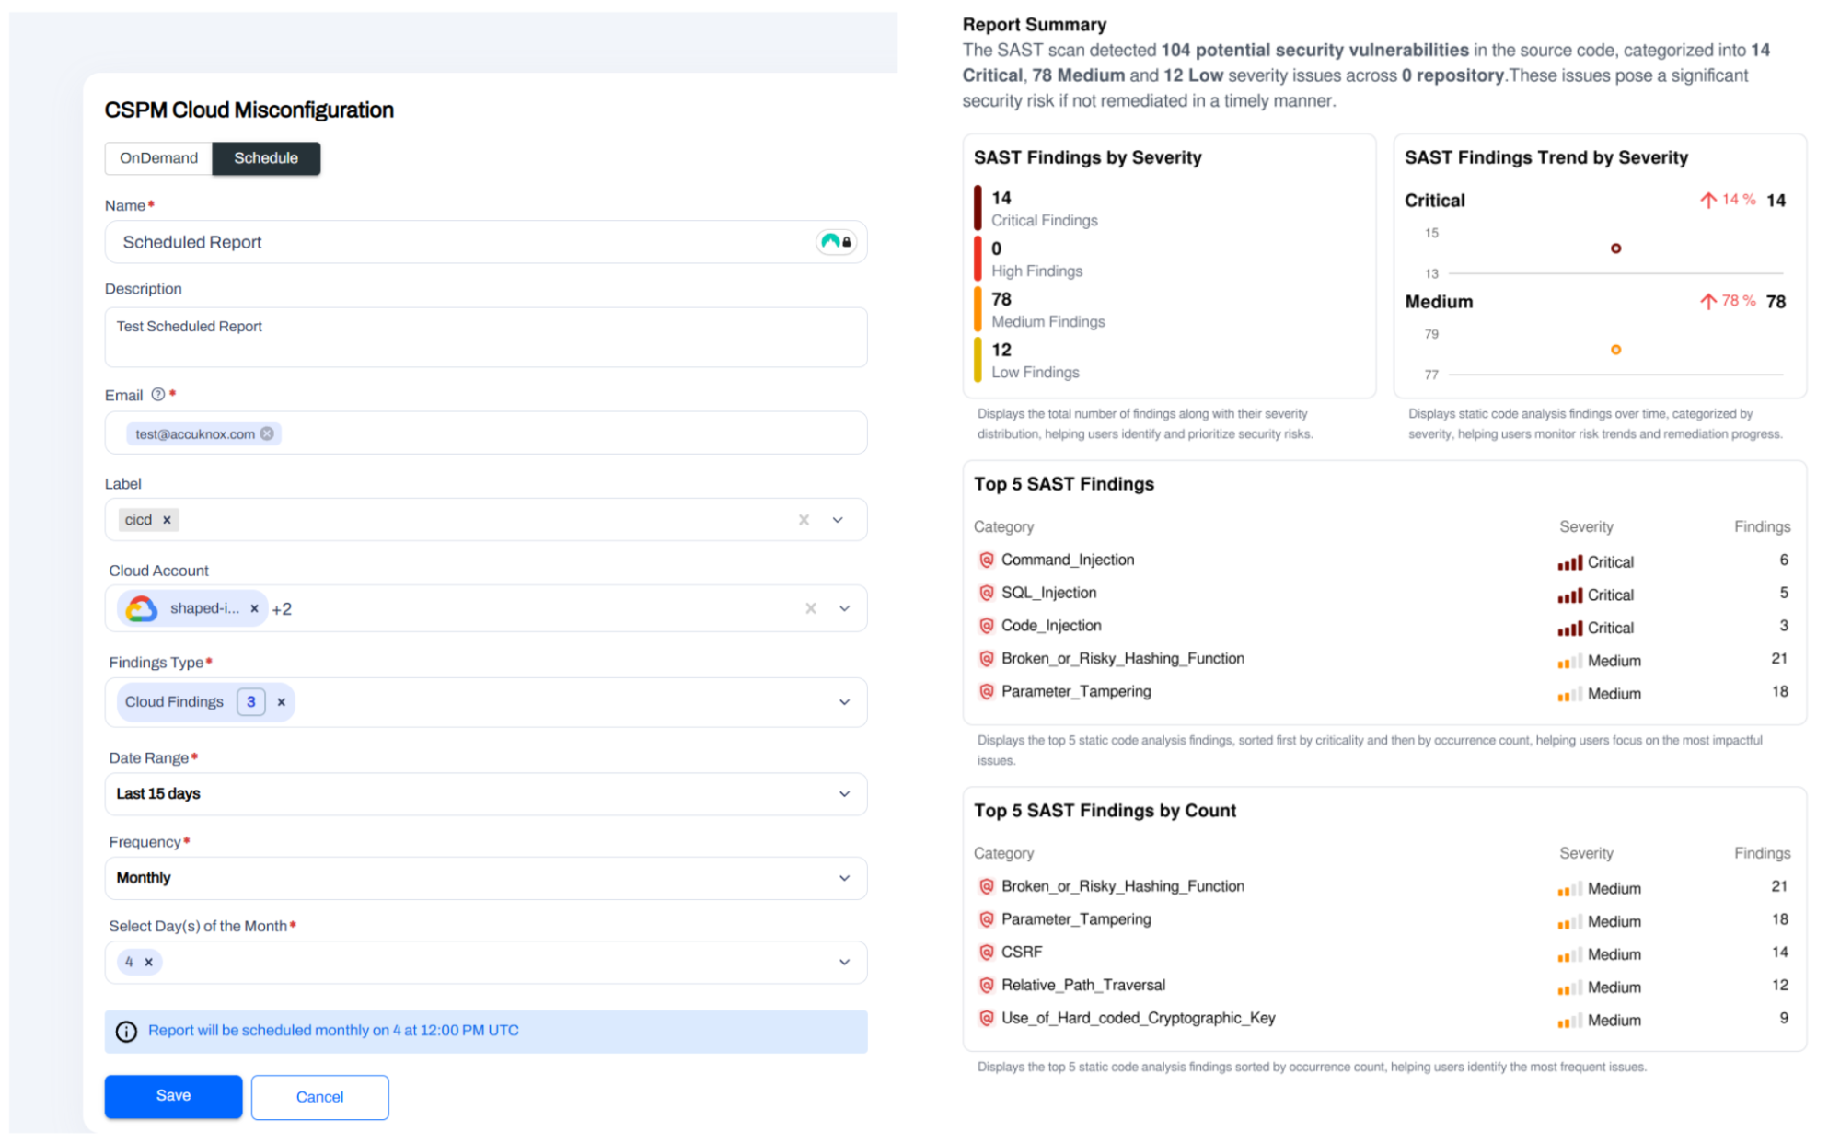Click the Critical trend data point

(1615, 248)
